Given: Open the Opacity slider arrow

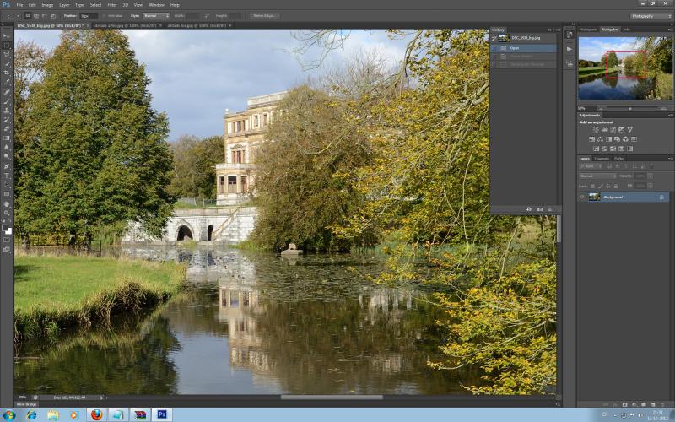Looking at the screenshot, I should pos(650,176).
